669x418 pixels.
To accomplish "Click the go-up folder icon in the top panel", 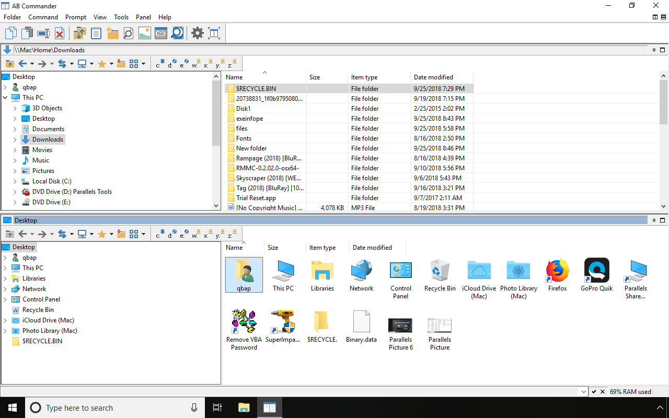I will 9,63.
